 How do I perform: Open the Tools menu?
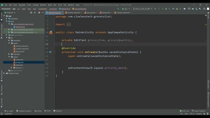(60, 5)
